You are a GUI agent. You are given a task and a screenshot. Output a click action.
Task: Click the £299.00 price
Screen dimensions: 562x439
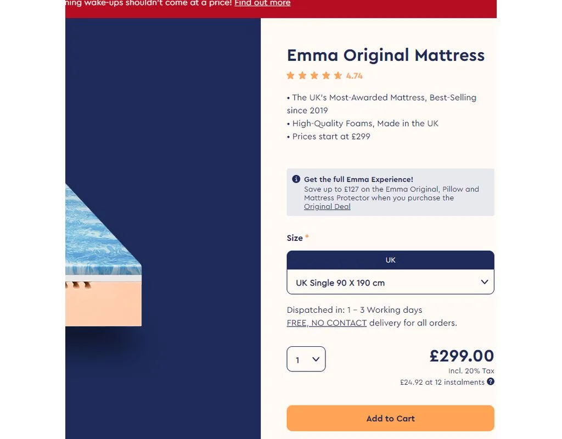click(x=462, y=356)
